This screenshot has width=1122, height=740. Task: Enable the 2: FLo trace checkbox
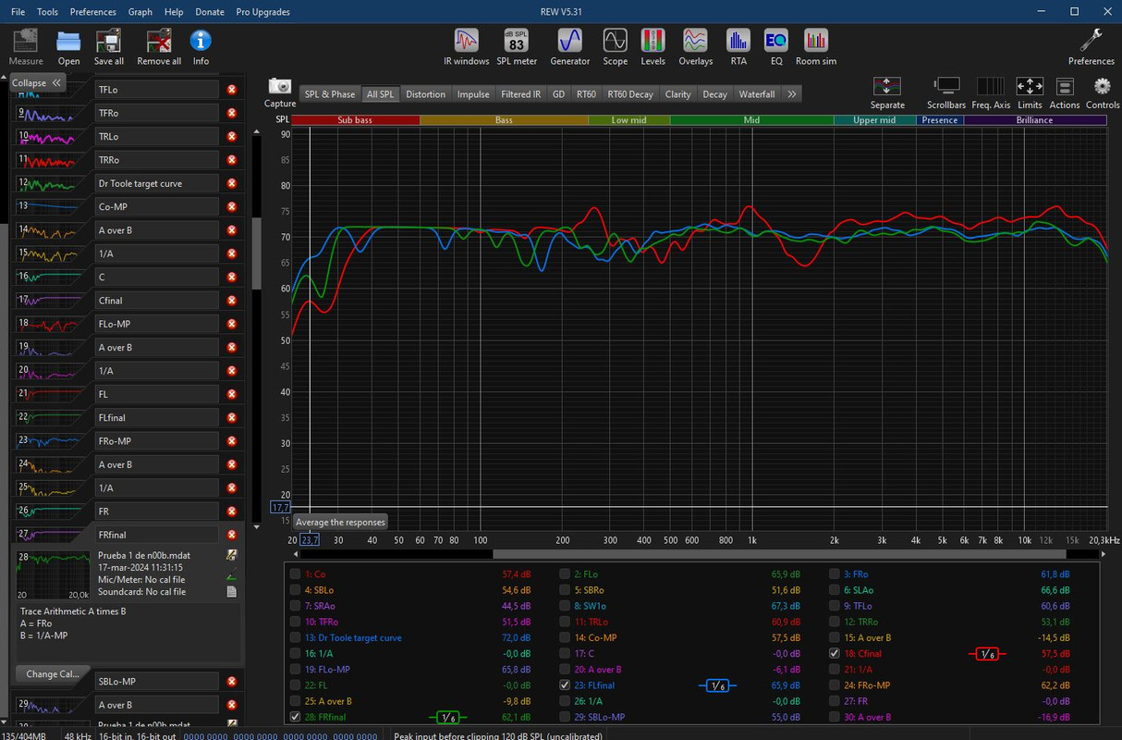(565, 574)
